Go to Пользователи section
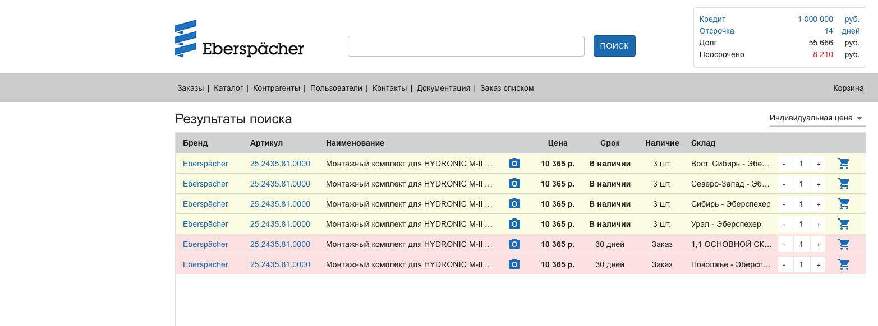 (336, 88)
